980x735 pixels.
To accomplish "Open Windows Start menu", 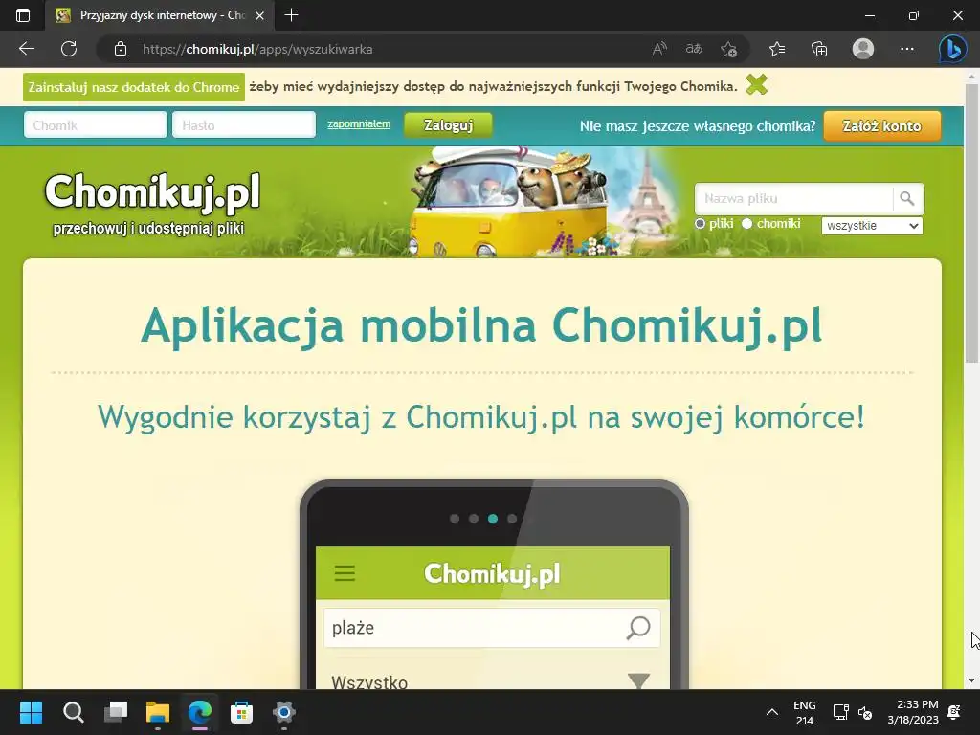I will coord(31,712).
